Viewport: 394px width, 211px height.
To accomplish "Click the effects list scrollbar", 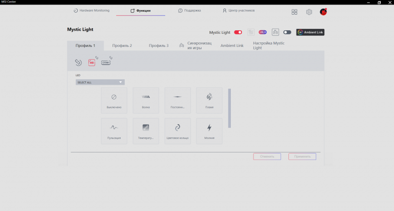I will click(x=229, y=108).
